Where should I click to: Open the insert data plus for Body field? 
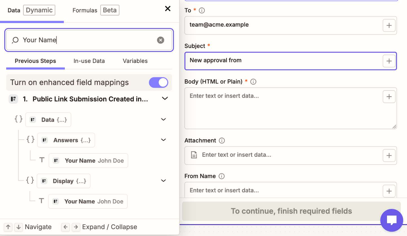tap(389, 97)
